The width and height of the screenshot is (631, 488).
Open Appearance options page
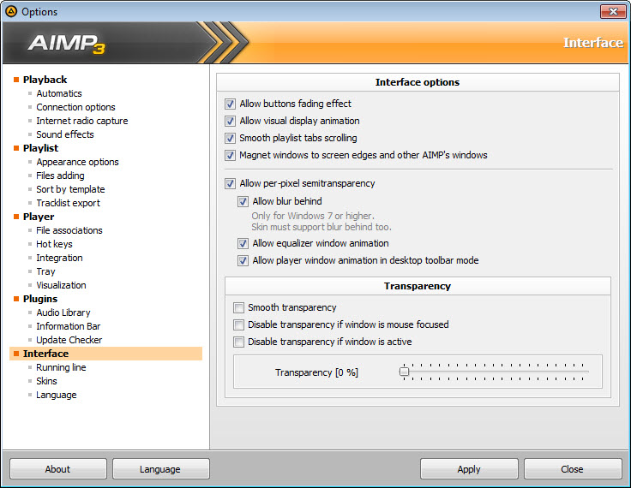click(78, 162)
